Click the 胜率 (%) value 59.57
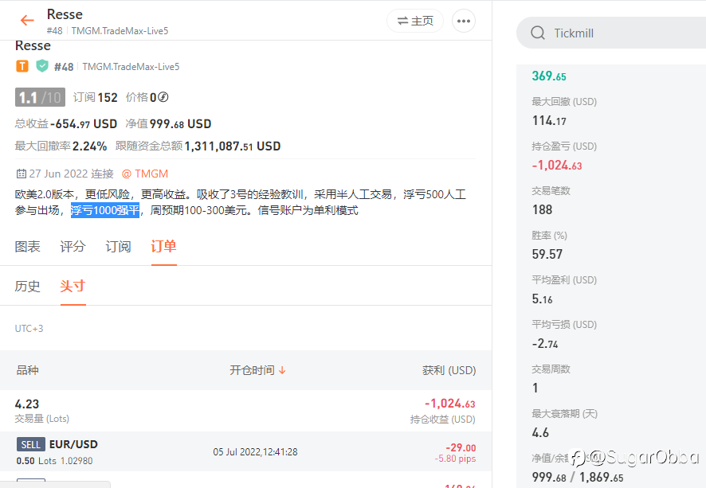This screenshot has width=706, height=488. 547,254
